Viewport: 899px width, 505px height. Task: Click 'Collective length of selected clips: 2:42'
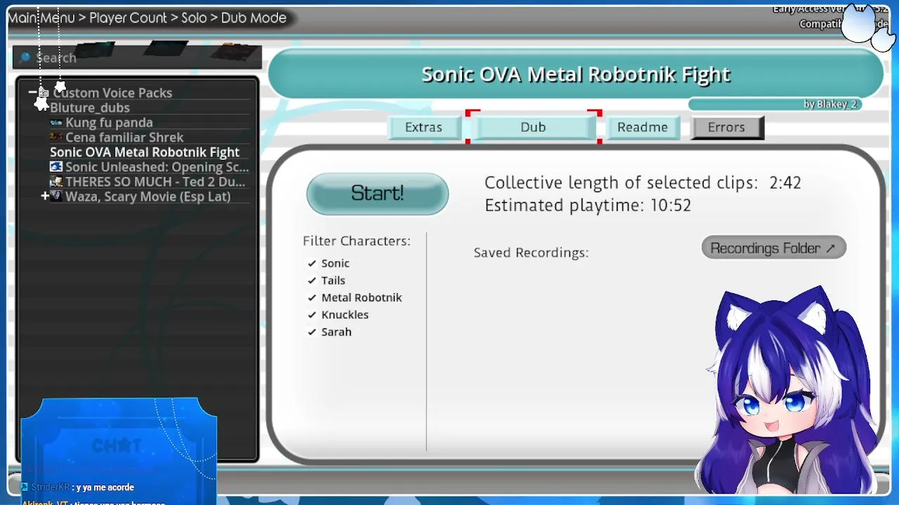point(643,182)
